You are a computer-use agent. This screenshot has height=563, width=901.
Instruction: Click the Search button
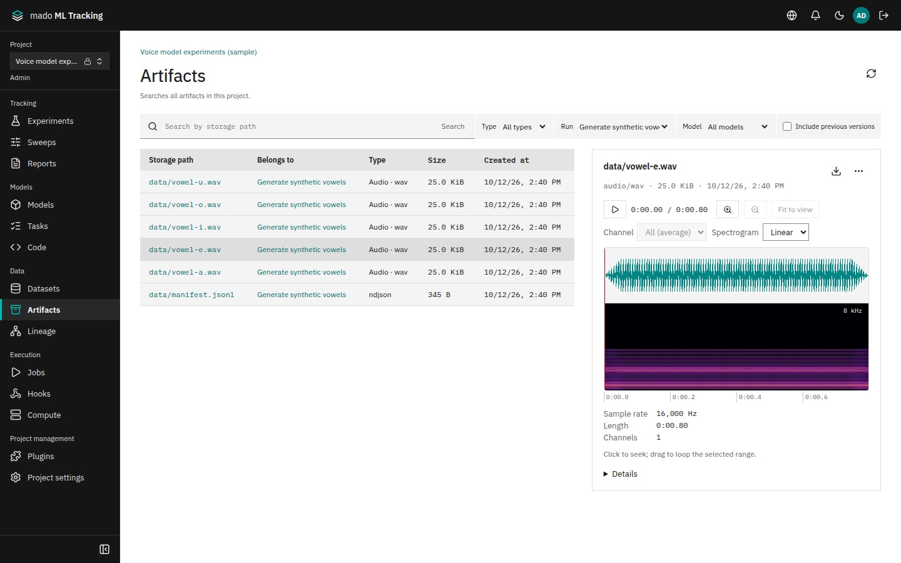point(453,126)
